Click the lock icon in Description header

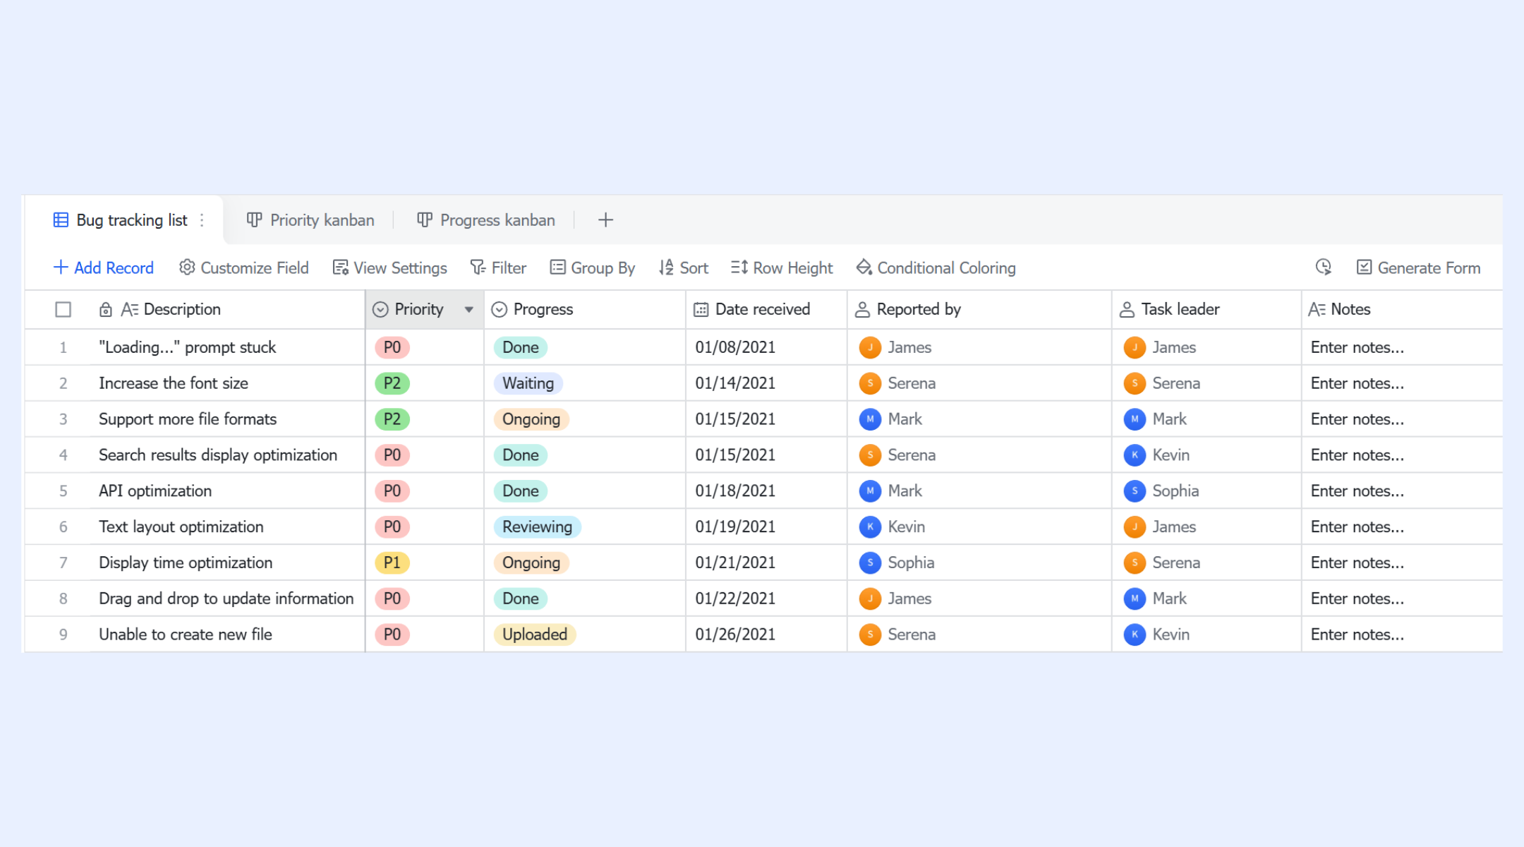(x=105, y=309)
